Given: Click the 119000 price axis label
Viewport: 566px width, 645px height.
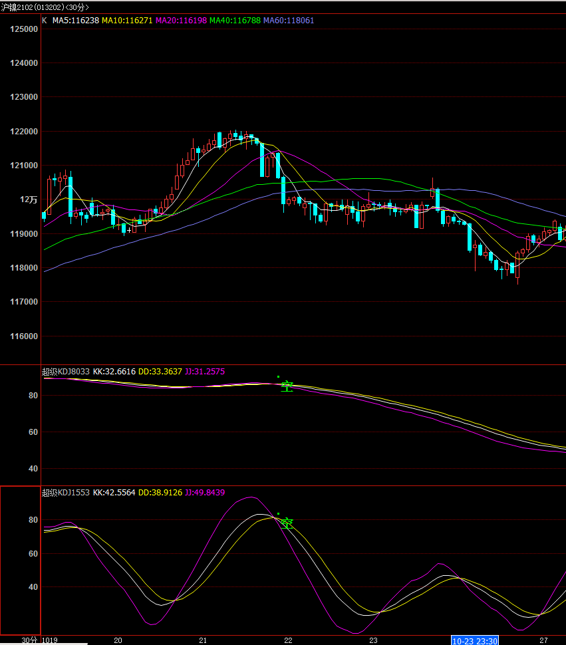Looking at the screenshot, I should pos(24,233).
